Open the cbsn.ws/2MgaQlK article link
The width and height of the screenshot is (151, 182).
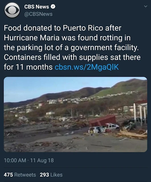point(87,67)
